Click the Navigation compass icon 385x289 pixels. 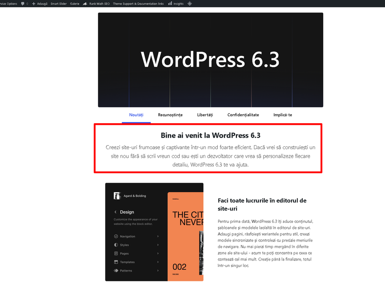(x=116, y=236)
